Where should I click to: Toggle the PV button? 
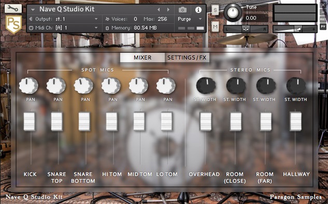(323, 26)
